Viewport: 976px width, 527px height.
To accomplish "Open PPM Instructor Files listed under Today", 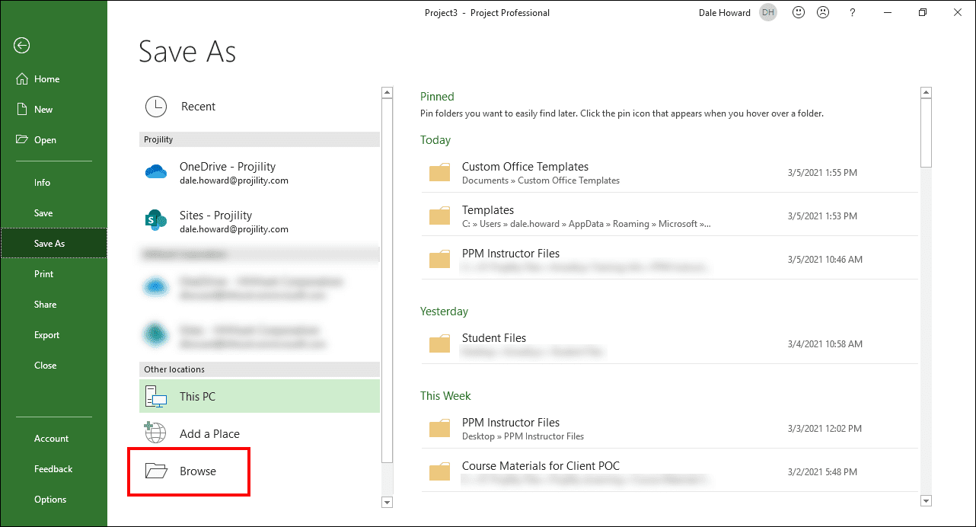I will pyautogui.click(x=669, y=260).
